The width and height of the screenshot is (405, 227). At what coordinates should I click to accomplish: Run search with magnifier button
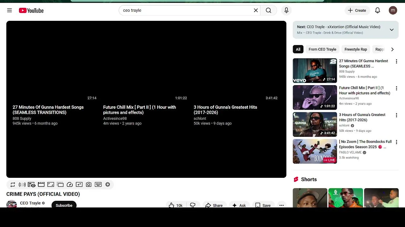tap(268, 10)
